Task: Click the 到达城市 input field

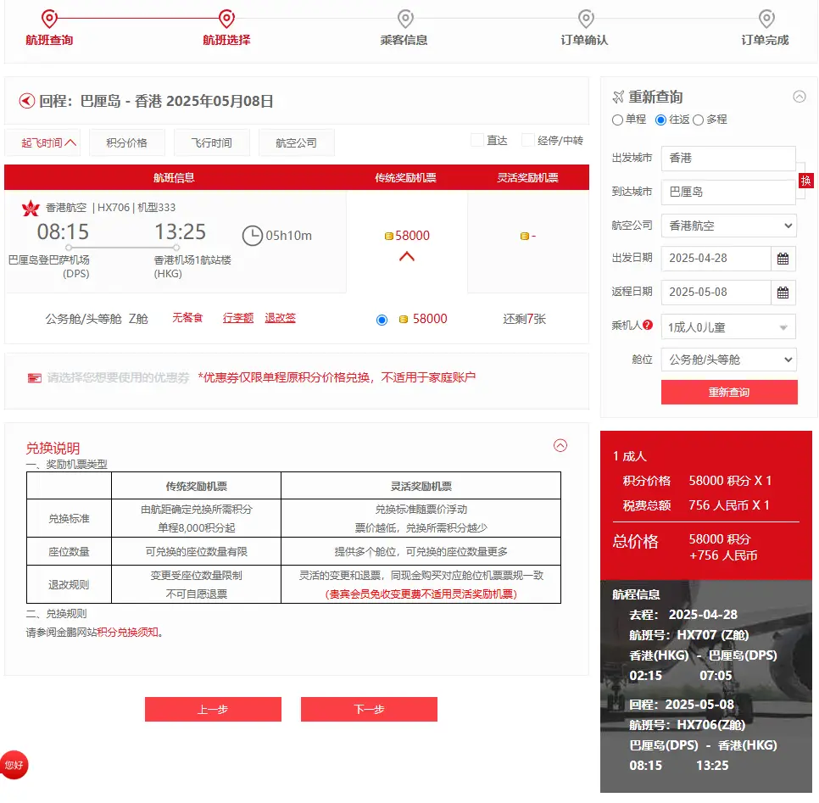Action: (x=728, y=192)
